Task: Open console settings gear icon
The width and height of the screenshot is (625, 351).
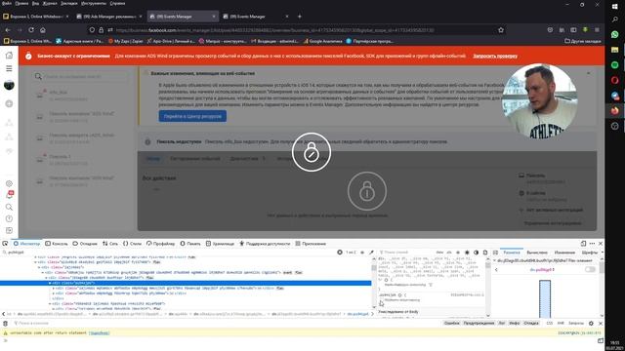Action: (591, 323)
